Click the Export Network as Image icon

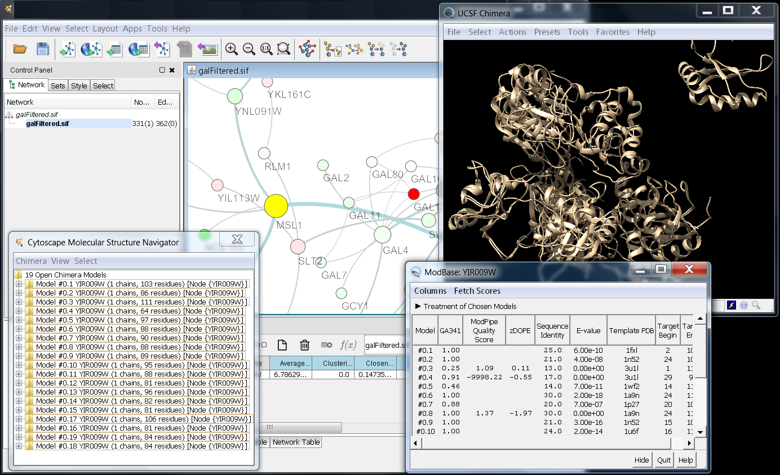[x=207, y=50]
